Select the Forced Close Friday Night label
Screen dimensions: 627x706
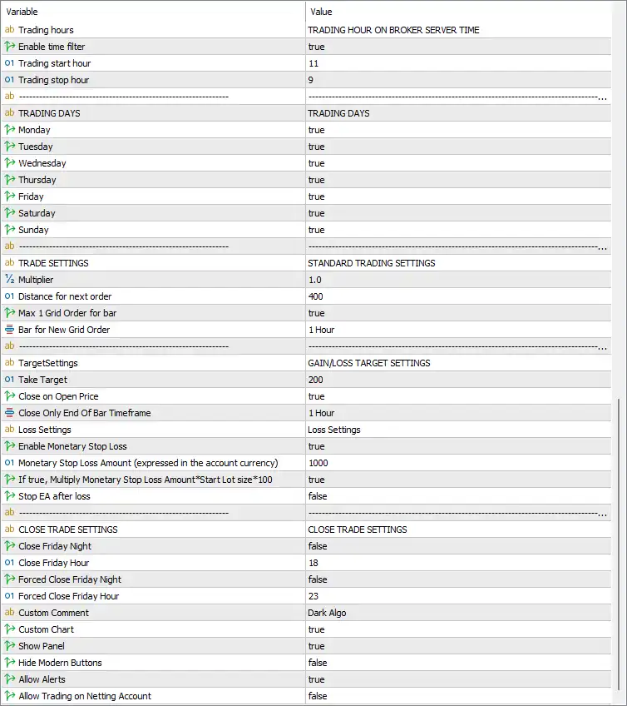pyautogui.click(x=70, y=579)
